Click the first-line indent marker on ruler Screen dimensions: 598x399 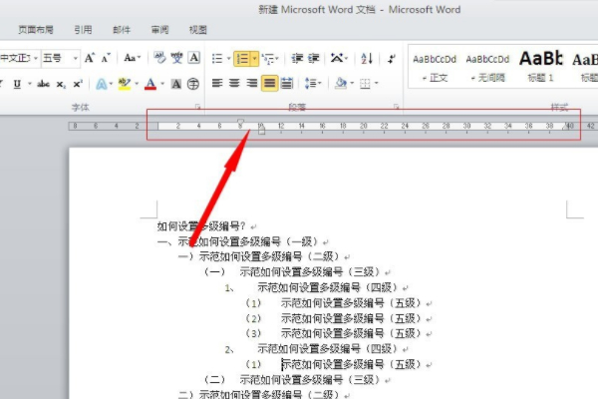click(240, 123)
